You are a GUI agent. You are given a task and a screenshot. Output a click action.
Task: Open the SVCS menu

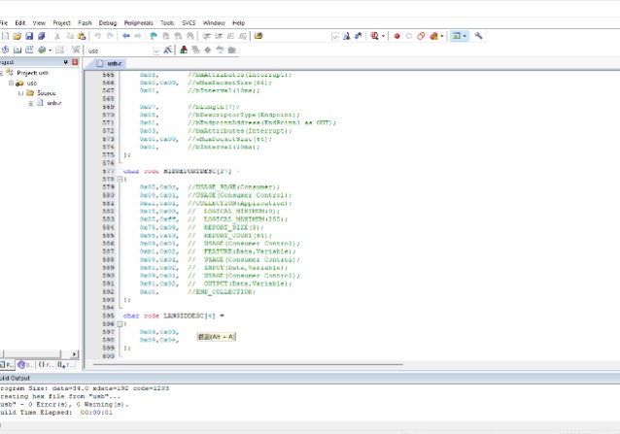pos(189,23)
